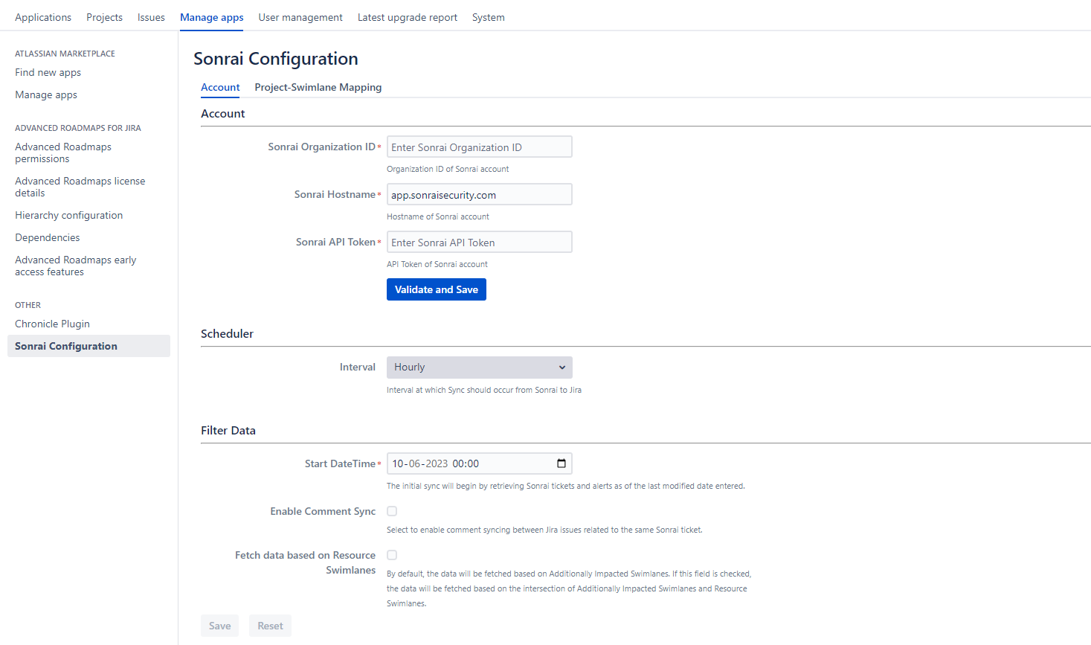Click the Scheduler section heading

click(x=227, y=333)
